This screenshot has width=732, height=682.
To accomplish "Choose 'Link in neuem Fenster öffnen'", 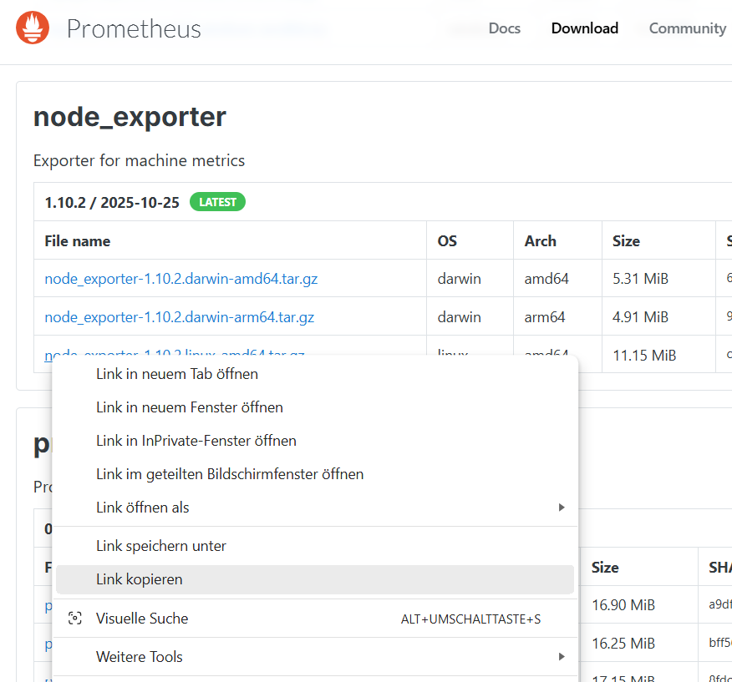I will 190,407.
